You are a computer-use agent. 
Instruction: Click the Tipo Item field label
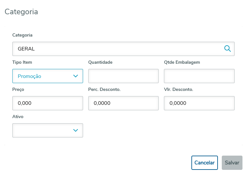coord(22,62)
